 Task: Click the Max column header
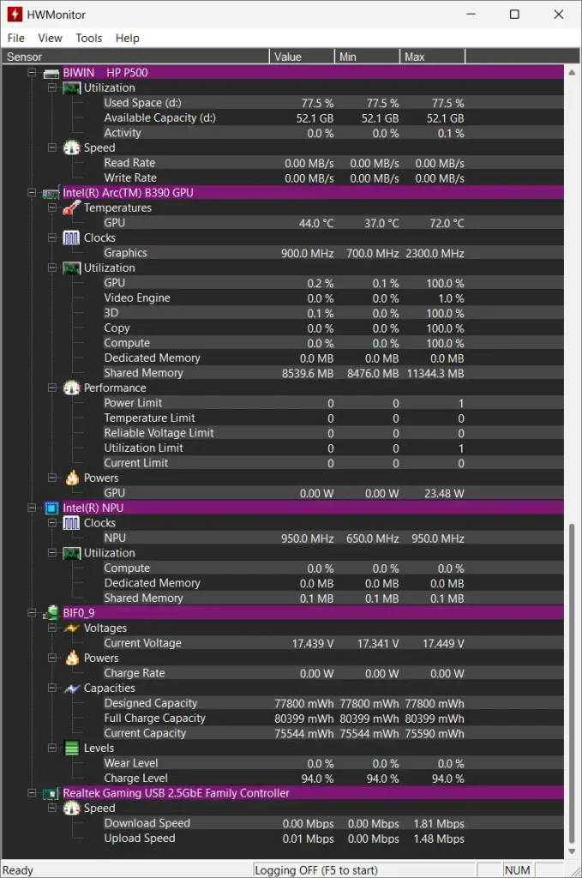click(x=433, y=57)
